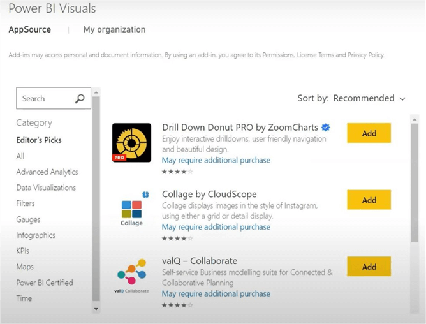Choose the Data Visualizations category

(46, 188)
